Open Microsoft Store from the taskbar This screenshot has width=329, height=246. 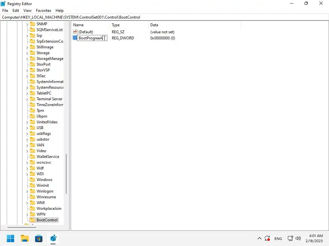[x=39, y=238]
